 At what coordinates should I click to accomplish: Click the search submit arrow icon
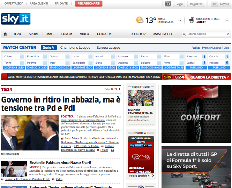[x=229, y=34]
